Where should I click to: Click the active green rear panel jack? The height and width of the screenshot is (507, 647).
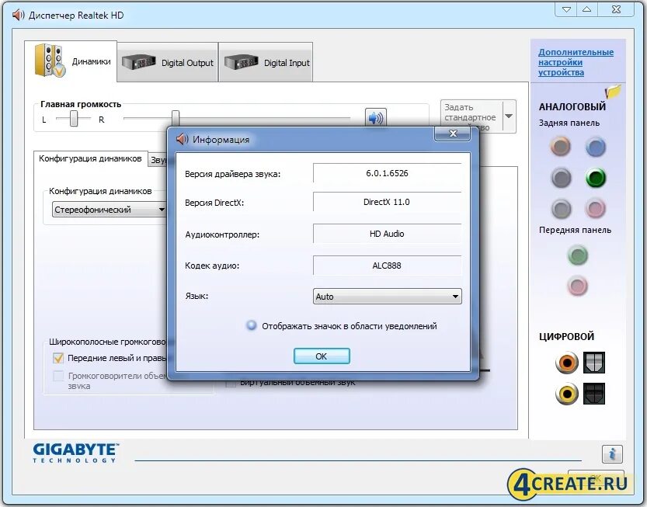click(x=596, y=178)
